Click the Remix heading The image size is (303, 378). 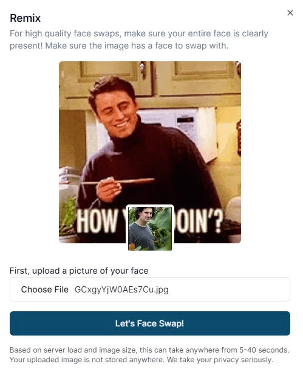[25, 18]
